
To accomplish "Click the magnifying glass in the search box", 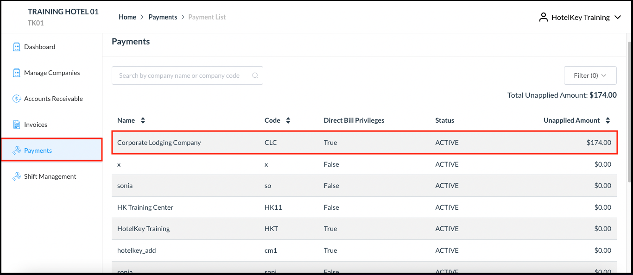I will 255,75.
